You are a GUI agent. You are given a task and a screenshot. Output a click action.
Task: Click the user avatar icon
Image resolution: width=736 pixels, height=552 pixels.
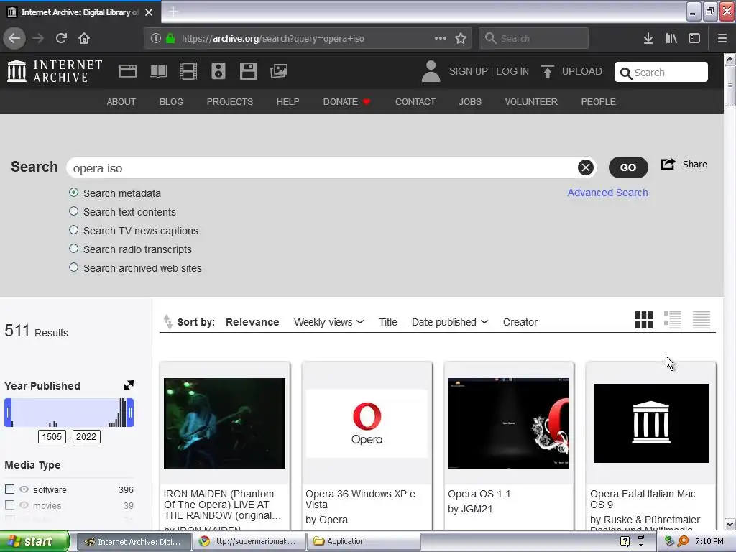pyautogui.click(x=431, y=71)
